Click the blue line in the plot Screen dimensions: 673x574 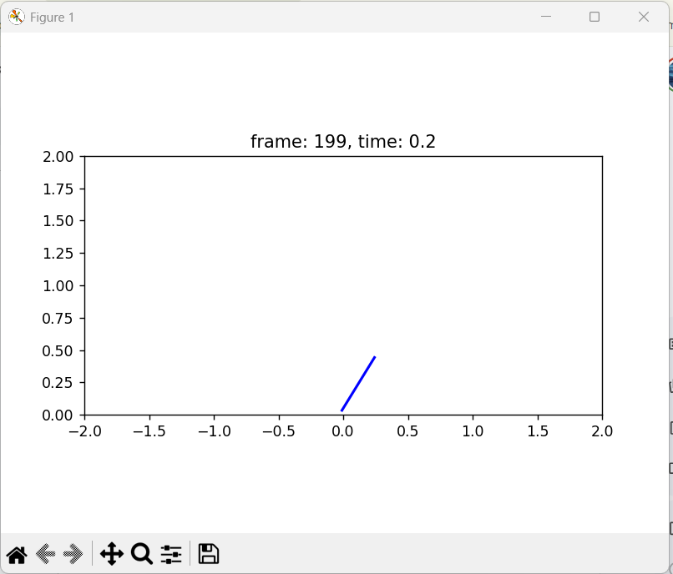coord(358,384)
